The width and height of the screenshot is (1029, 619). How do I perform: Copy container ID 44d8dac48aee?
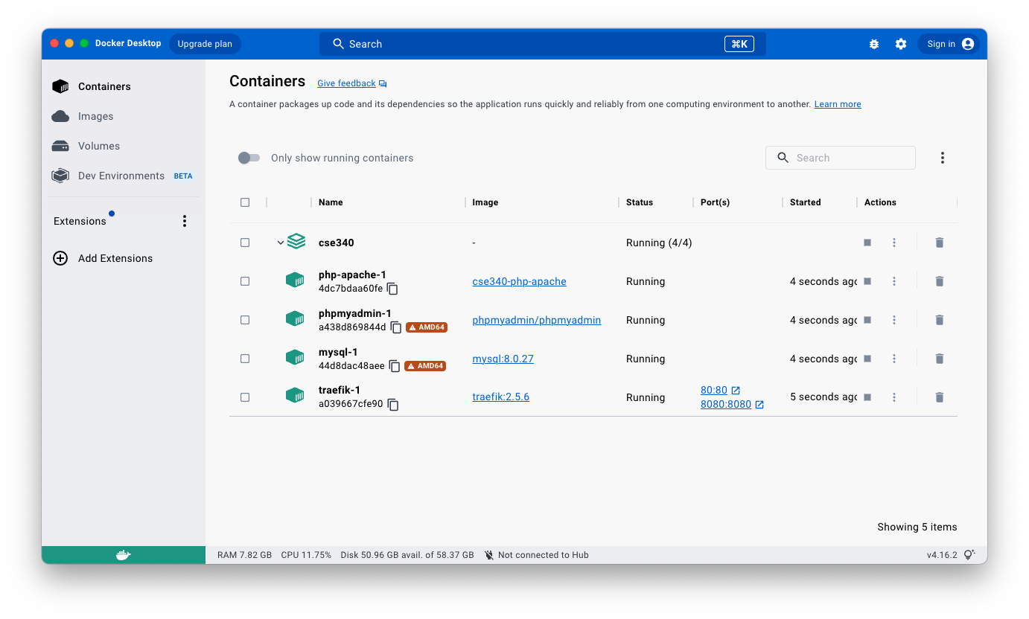395,366
